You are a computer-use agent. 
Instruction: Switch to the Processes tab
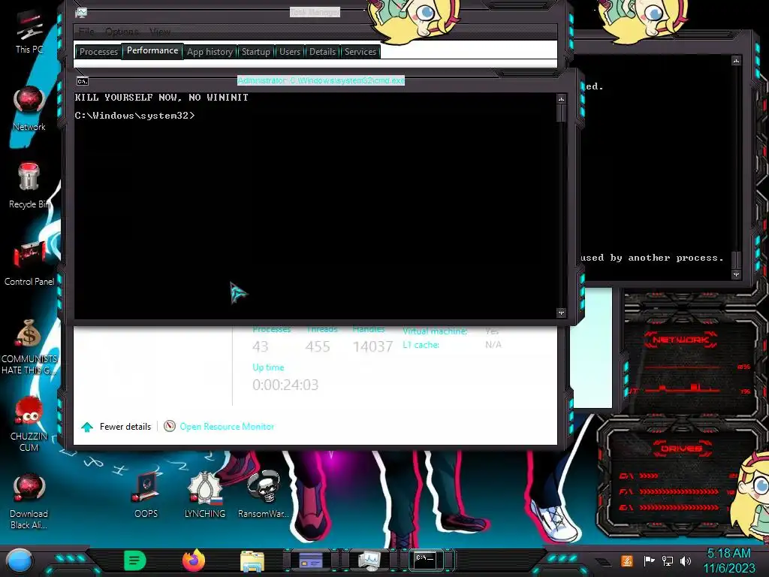click(98, 52)
